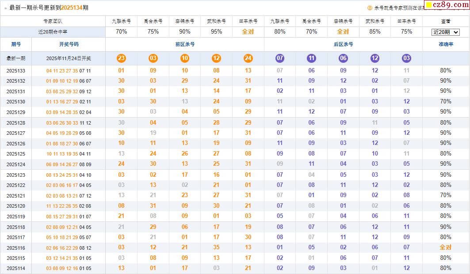Click the question mark help icon

pyautogui.click(x=370, y=8)
